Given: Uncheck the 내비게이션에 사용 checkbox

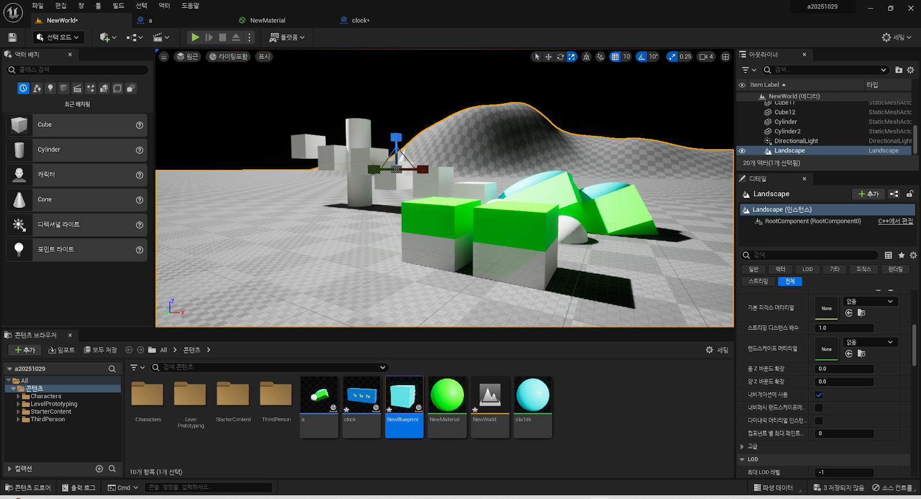Looking at the screenshot, I should click(819, 395).
